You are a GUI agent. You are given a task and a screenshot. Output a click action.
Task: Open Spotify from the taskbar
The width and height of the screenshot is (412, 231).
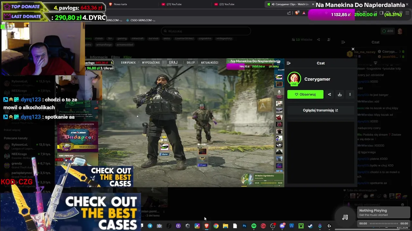[254, 226]
